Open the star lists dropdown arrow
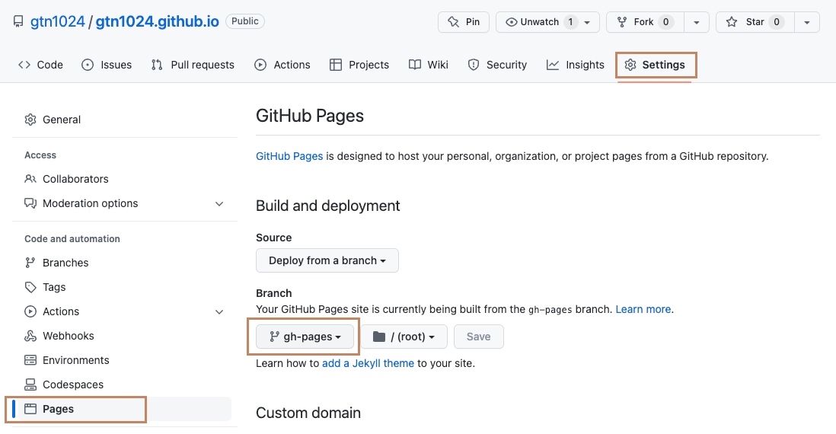 point(806,22)
